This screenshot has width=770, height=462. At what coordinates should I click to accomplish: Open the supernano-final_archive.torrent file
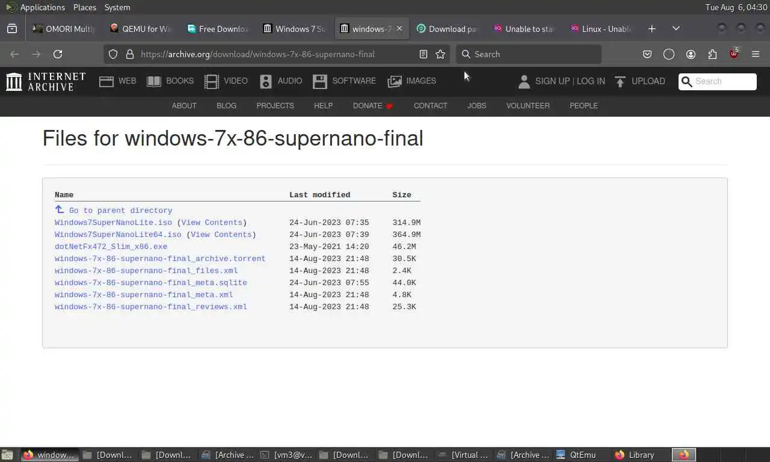(160, 259)
